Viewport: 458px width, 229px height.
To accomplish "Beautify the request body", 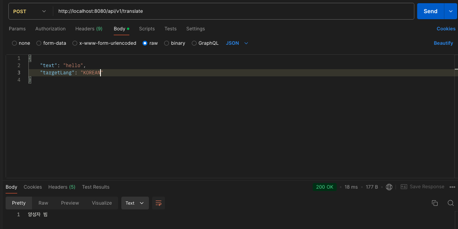I will point(444,43).
